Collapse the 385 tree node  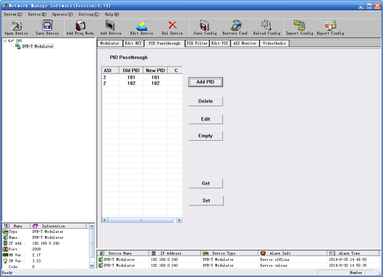click(x=5, y=41)
